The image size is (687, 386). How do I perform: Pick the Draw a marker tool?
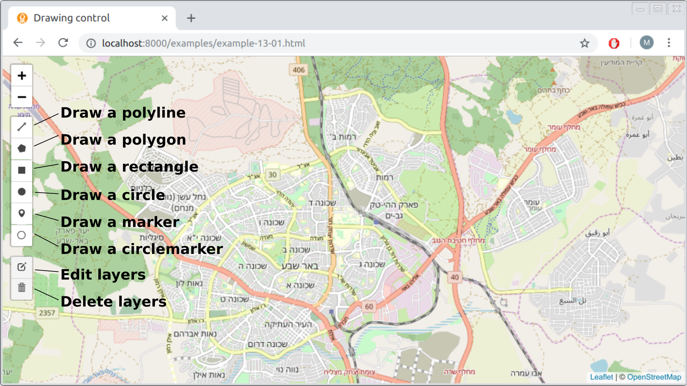(22, 213)
